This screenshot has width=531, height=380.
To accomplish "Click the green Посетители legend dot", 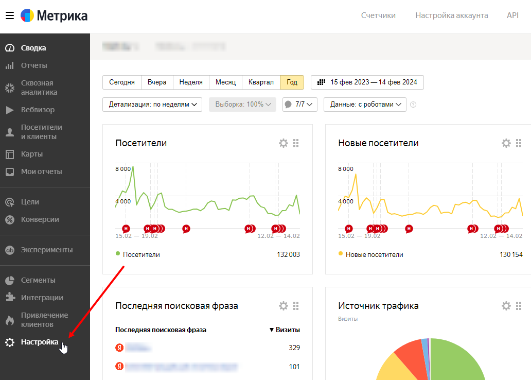I will [x=118, y=253].
